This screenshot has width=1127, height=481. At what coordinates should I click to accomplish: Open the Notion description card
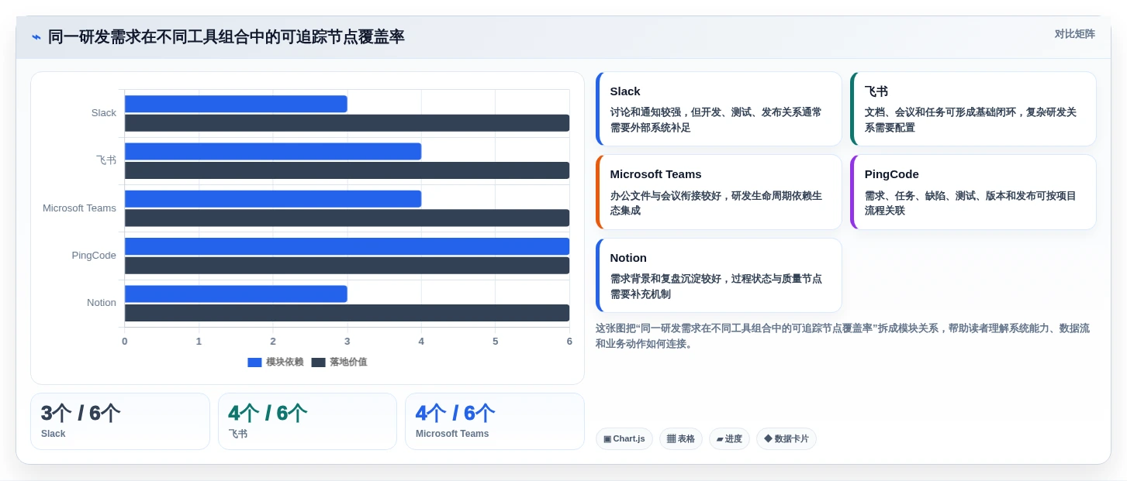click(x=718, y=275)
